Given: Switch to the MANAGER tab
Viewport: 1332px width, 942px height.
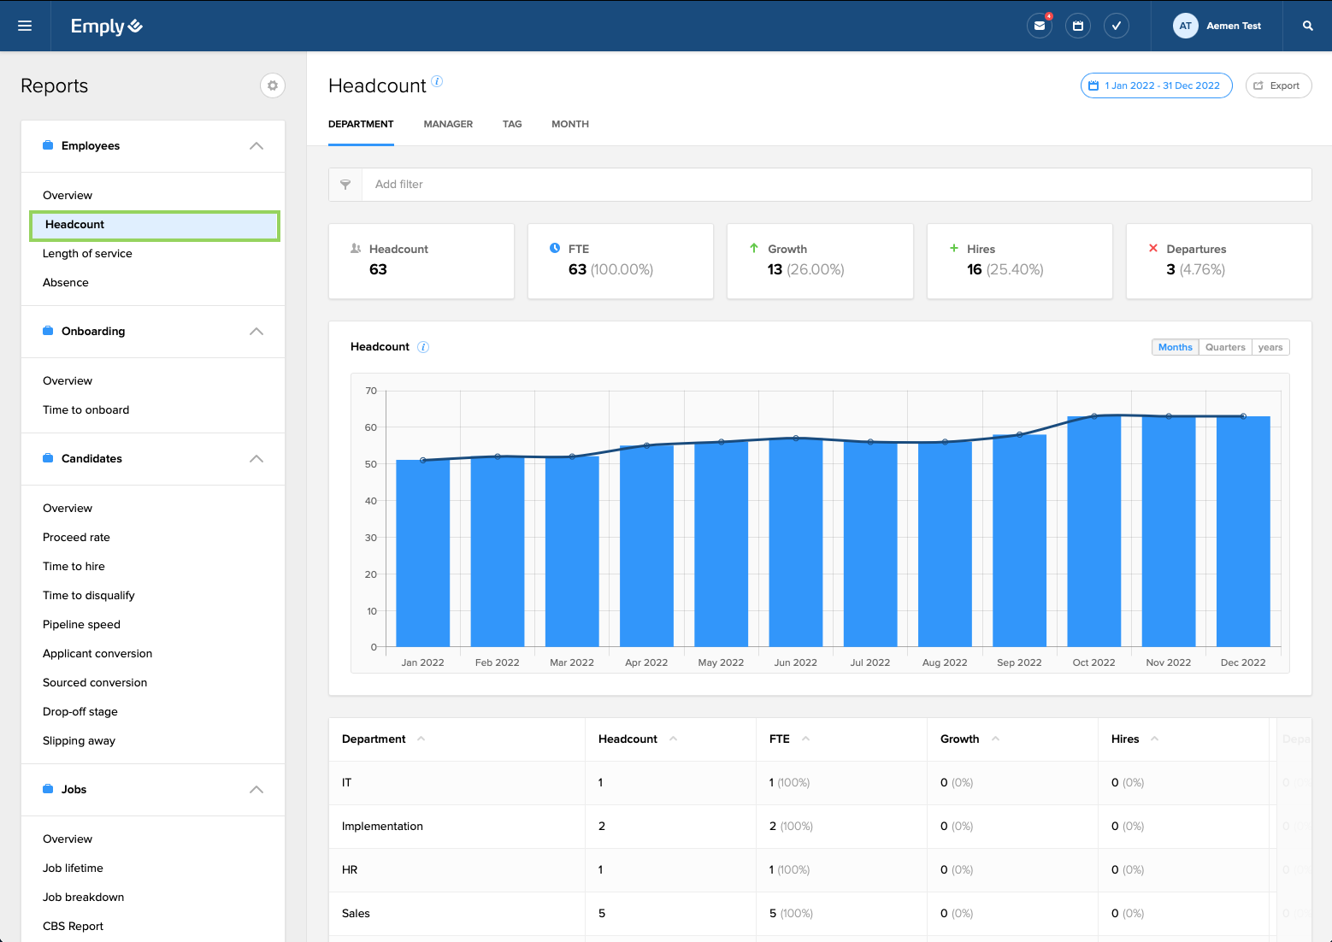Looking at the screenshot, I should 448,124.
